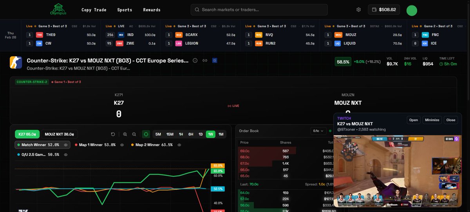
Task: Toggle visibility of O/U 2.5 Games series
Action: point(66,155)
